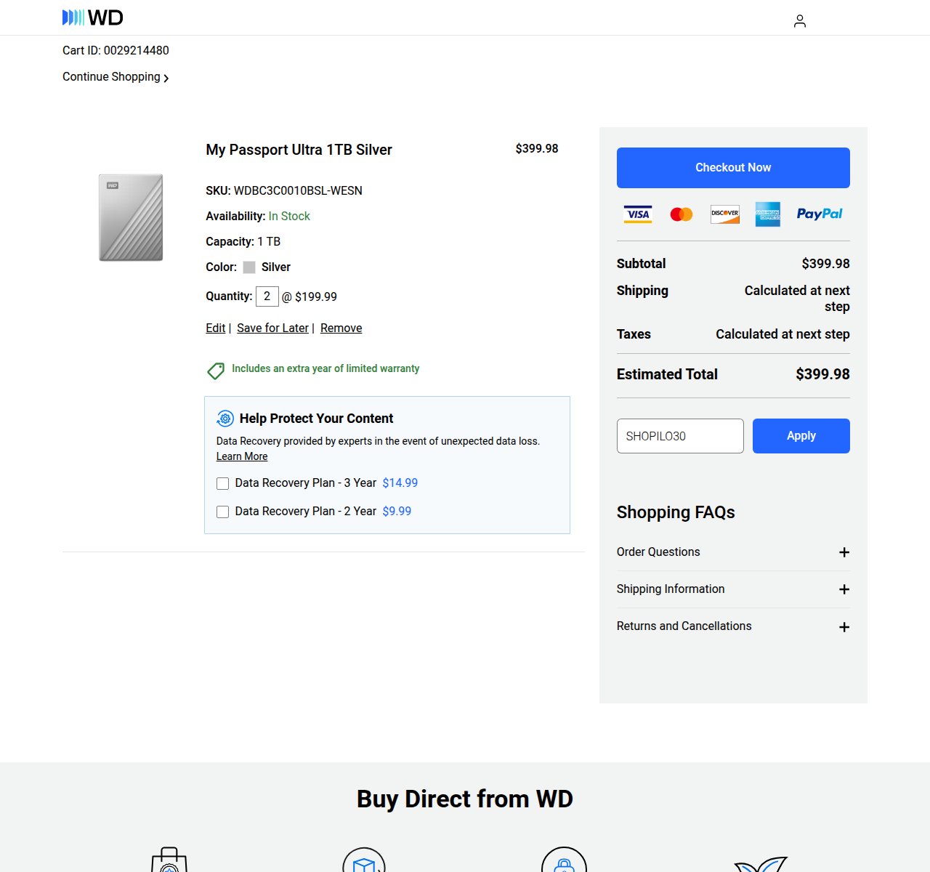Click the My Passport Ultra 1TB Silver title

[299, 150]
